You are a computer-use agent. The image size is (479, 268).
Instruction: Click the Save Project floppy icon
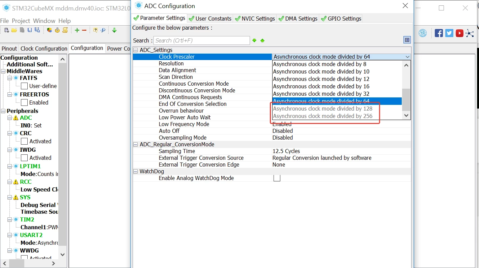pyautogui.click(x=30, y=30)
